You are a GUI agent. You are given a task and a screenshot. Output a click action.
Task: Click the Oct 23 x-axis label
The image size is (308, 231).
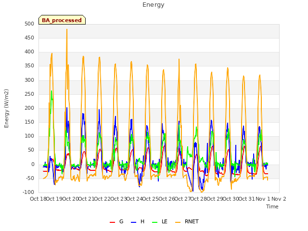click(x=118, y=199)
